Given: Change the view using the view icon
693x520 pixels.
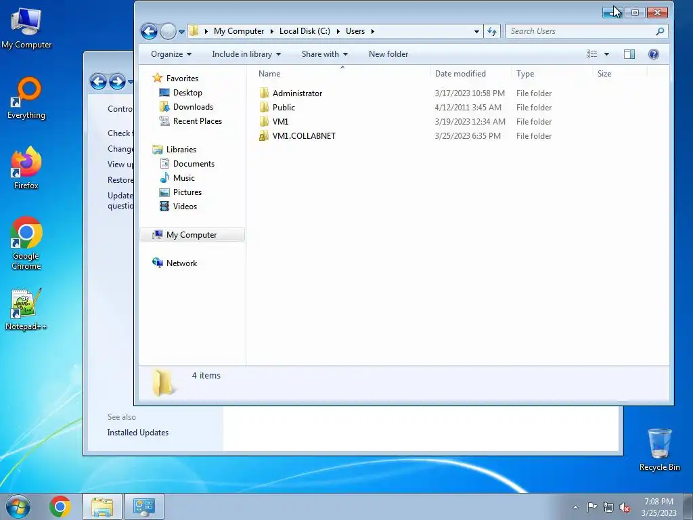Looking at the screenshot, I should [591, 54].
